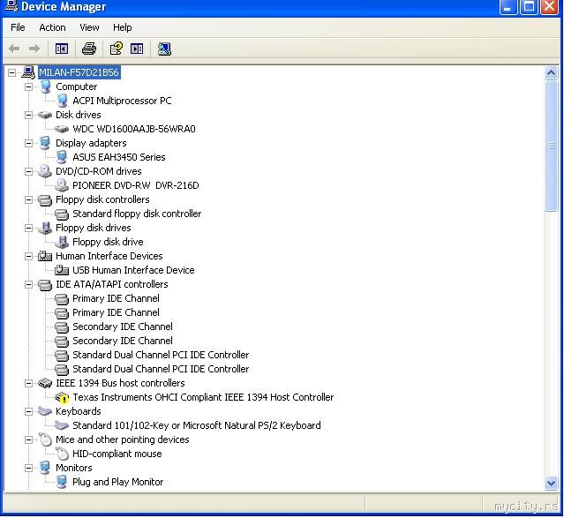Screen dimensions: 564x518
Task: Collapse the Disk drives category
Action: click(29, 115)
